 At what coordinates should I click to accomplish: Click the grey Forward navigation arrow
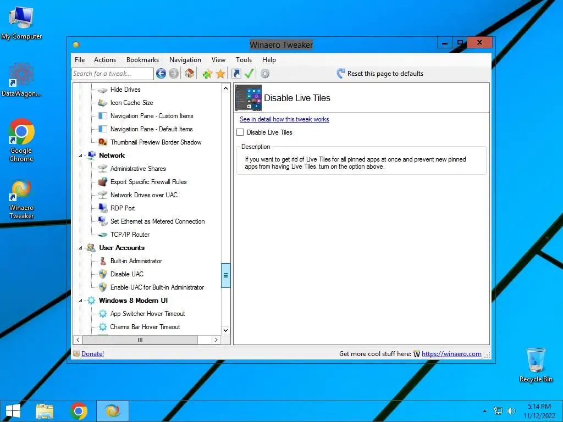pos(174,74)
